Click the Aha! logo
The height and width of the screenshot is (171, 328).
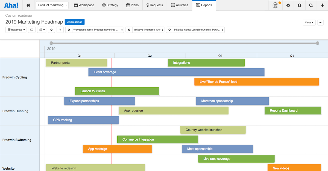click(x=11, y=5)
